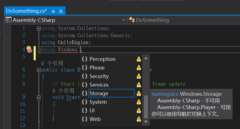Screen dimensions: 240x129
Task: Close the DoSomething.cs tab
Action: coord(61,11)
